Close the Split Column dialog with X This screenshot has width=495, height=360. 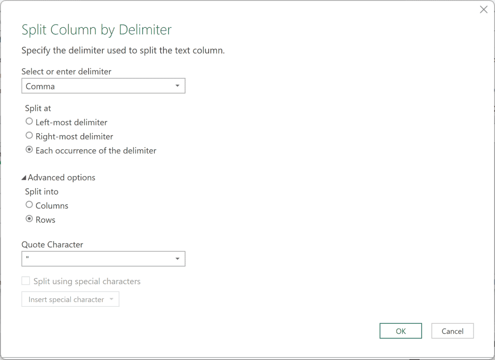483,9
